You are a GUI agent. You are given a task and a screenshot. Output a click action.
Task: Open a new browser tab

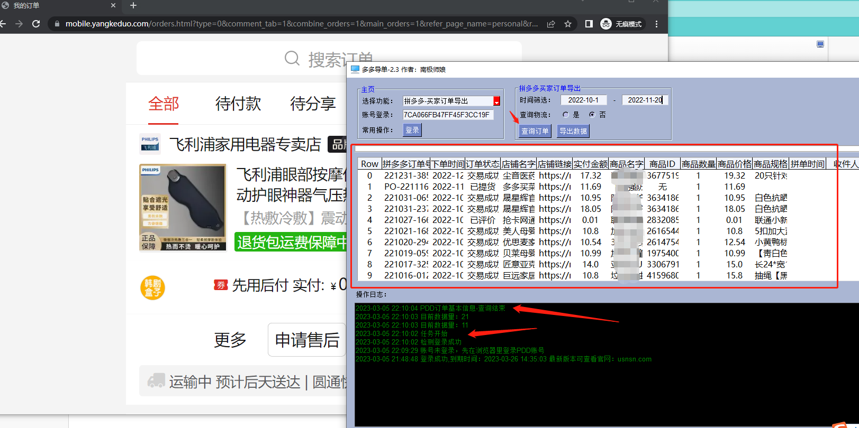point(133,5)
